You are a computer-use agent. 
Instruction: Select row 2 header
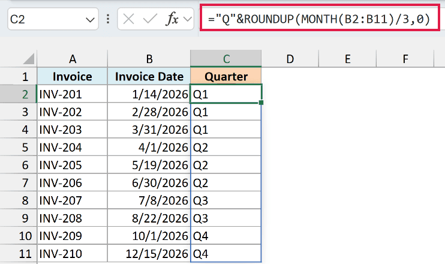(19, 94)
